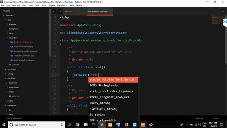Click the PHP icon beside AuthServiceProvider.php
This screenshot has width=227, height=128.
pos(11,47)
